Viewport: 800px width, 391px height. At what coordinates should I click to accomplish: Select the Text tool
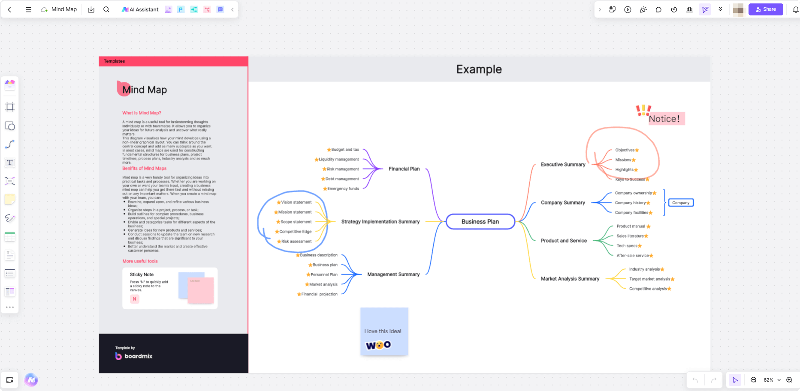tap(10, 163)
